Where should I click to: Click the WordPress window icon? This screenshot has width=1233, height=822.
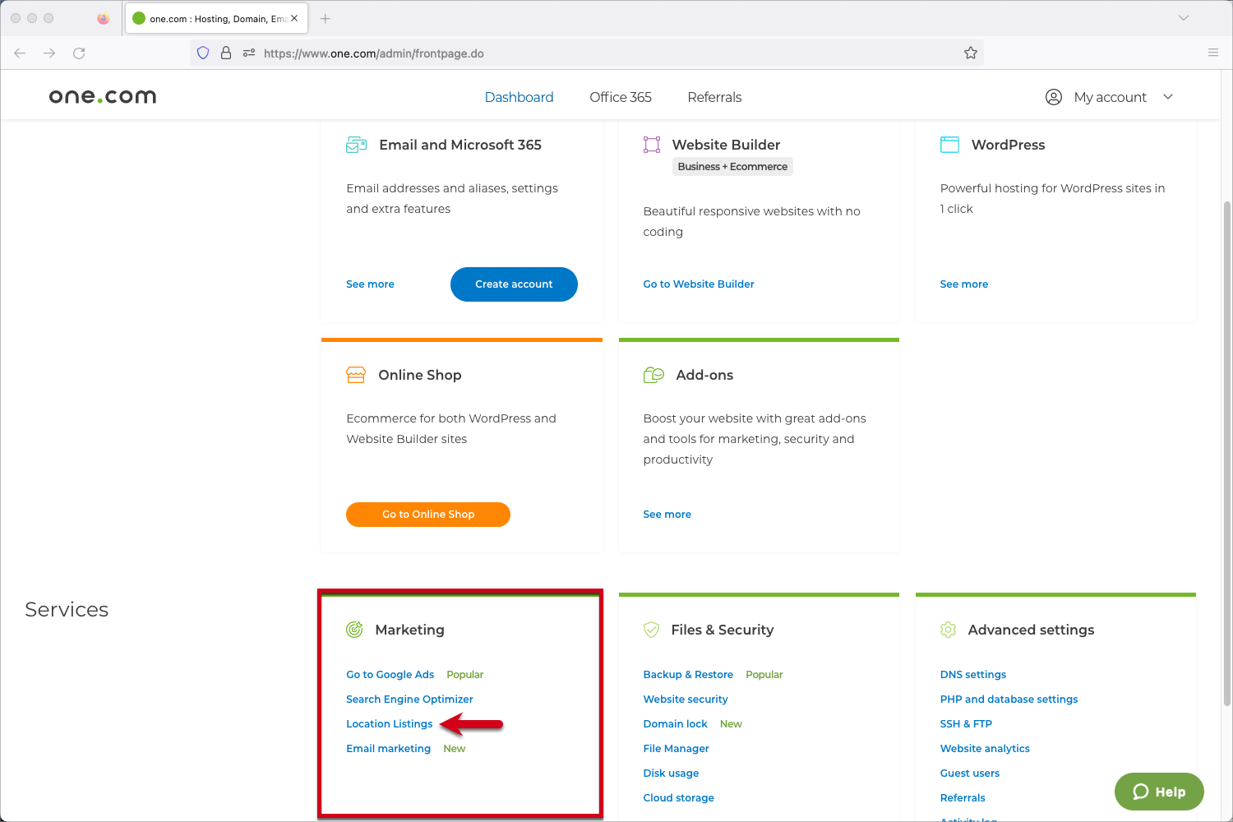[949, 145]
